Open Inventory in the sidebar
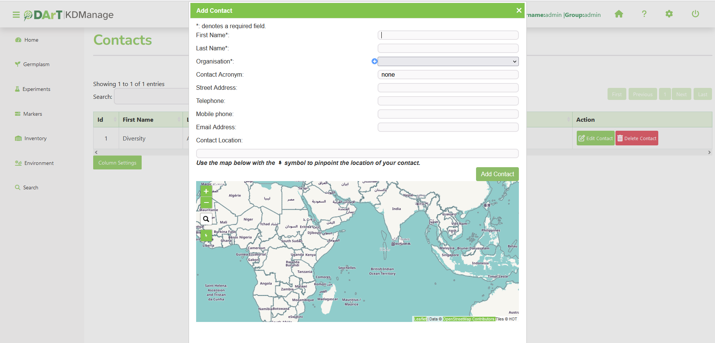 tap(35, 138)
